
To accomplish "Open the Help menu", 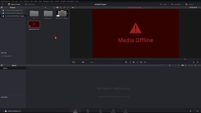I will point(77,1).
